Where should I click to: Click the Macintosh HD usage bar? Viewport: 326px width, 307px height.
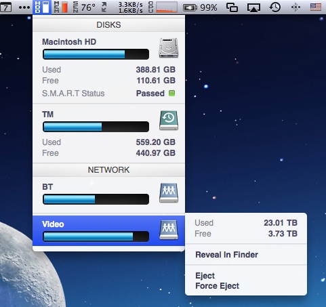point(96,54)
